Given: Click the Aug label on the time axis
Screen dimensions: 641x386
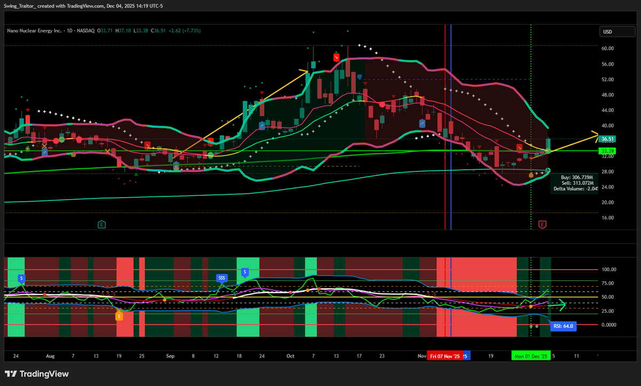Looking at the screenshot, I should click(x=51, y=356).
